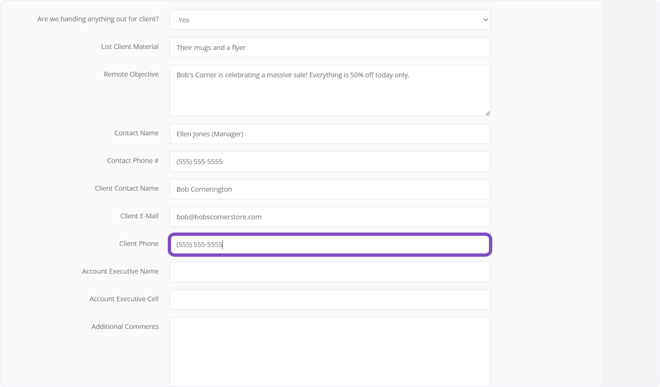Click the "Contact Phone #" label text
Image resolution: width=660 pixels, height=387 pixels.
click(x=133, y=161)
